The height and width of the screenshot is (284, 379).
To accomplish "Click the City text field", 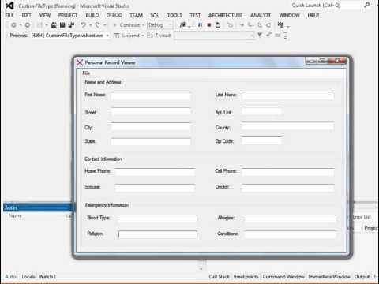I will 150,126.
